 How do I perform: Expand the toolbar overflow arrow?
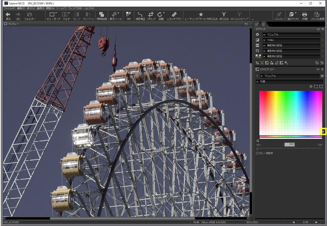[253, 20]
